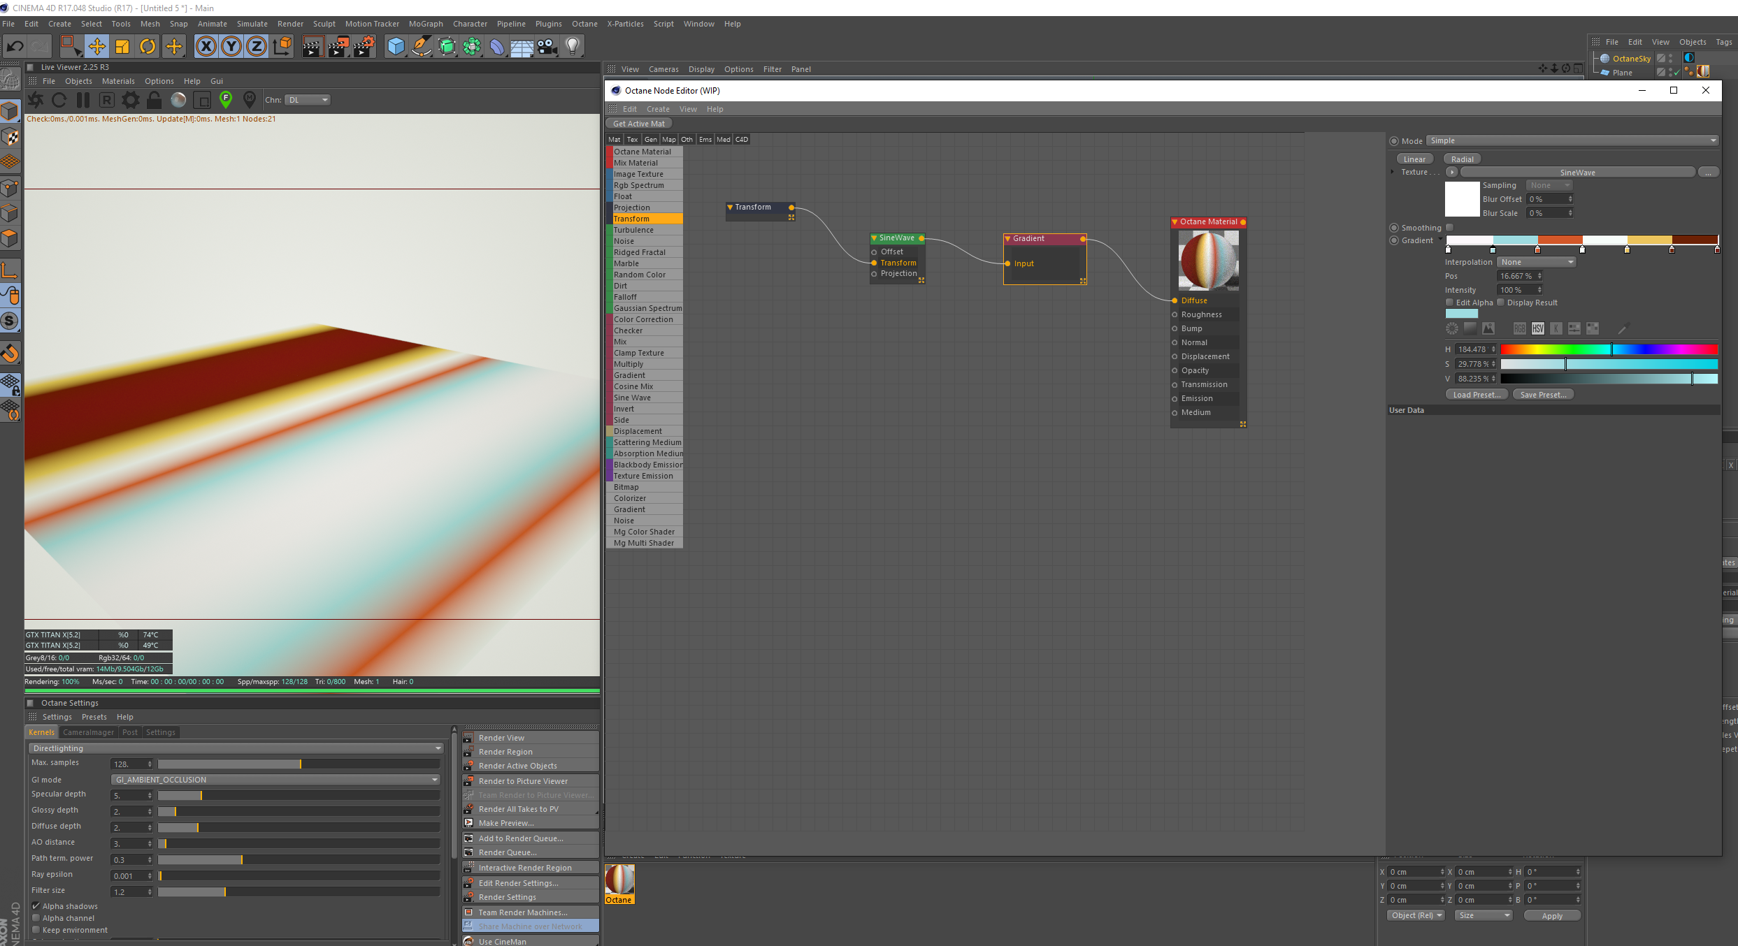This screenshot has width=1738, height=946.
Task: Open Live Viewer settings gear
Action: (131, 100)
